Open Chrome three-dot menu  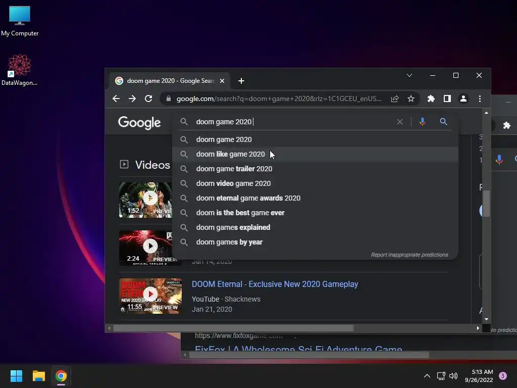tap(480, 99)
